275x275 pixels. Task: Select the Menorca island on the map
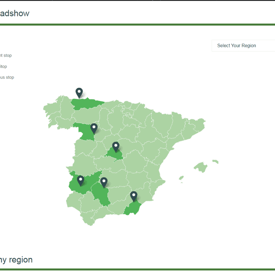(215, 162)
